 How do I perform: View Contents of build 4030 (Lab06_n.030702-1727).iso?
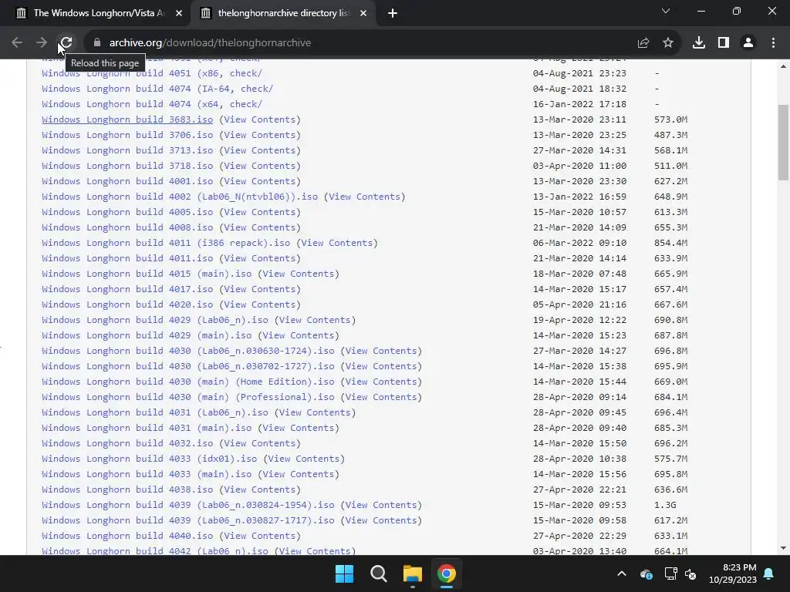tap(381, 366)
